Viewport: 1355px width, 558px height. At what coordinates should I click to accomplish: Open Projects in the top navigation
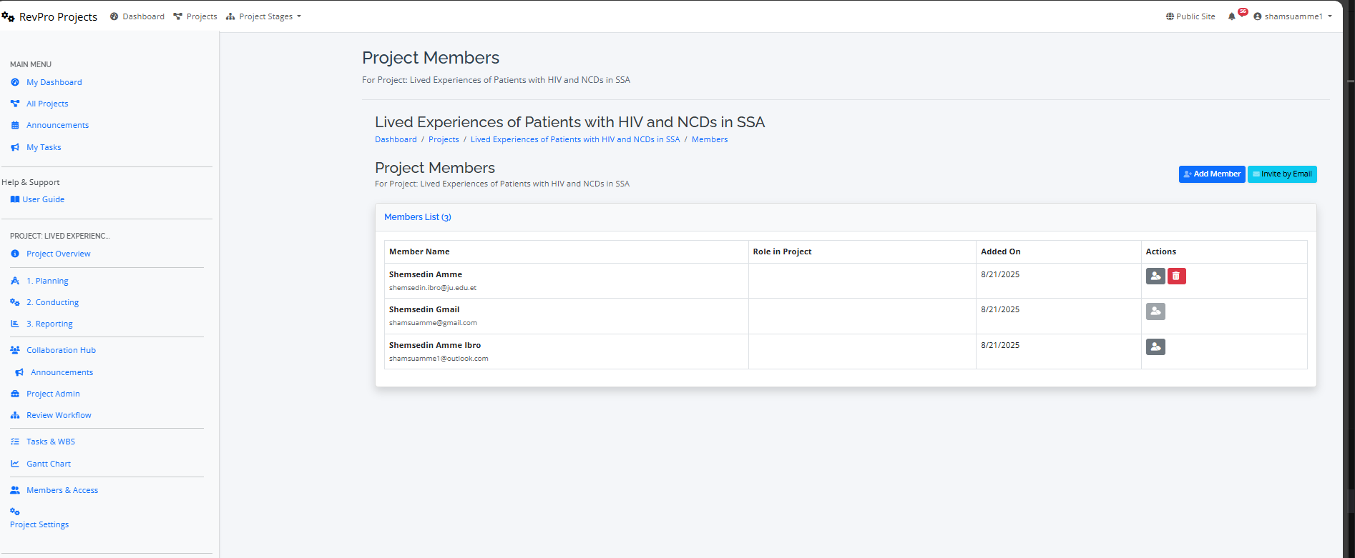(195, 16)
